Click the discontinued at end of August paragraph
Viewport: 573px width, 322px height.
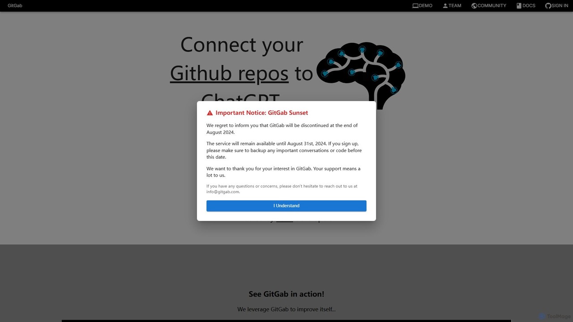pyautogui.click(x=282, y=129)
